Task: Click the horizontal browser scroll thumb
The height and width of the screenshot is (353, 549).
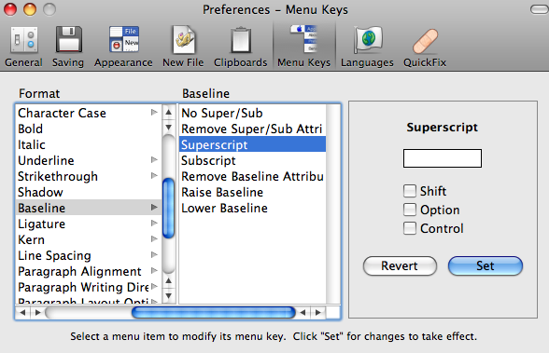Action: point(214,313)
